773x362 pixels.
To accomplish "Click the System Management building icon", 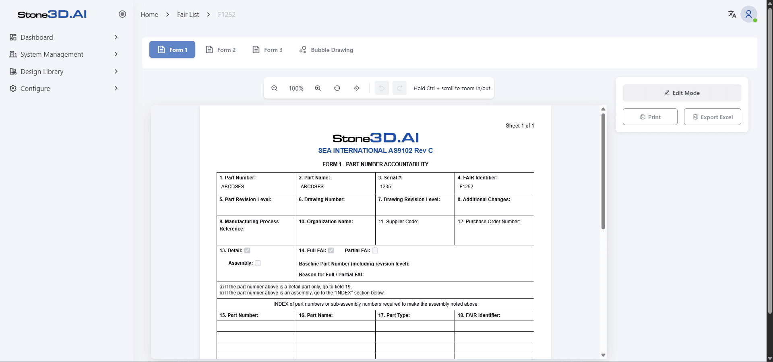I will (x=13, y=54).
